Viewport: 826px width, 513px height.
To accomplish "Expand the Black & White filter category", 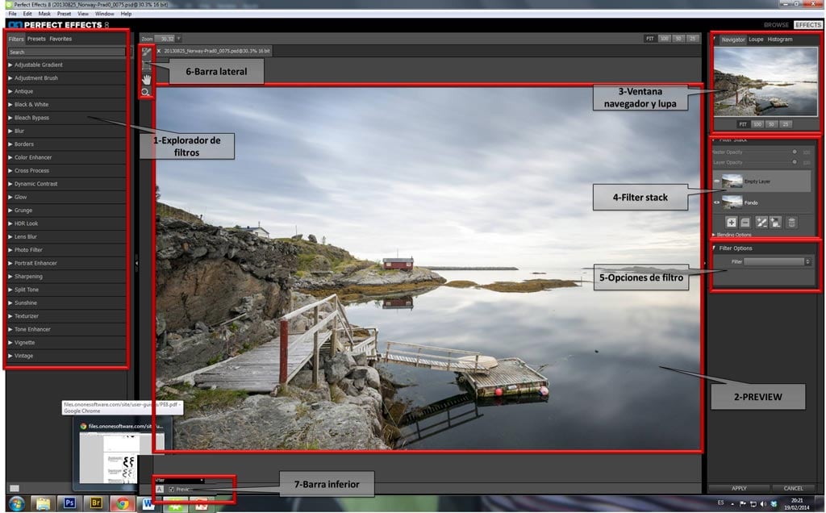I will pos(10,104).
